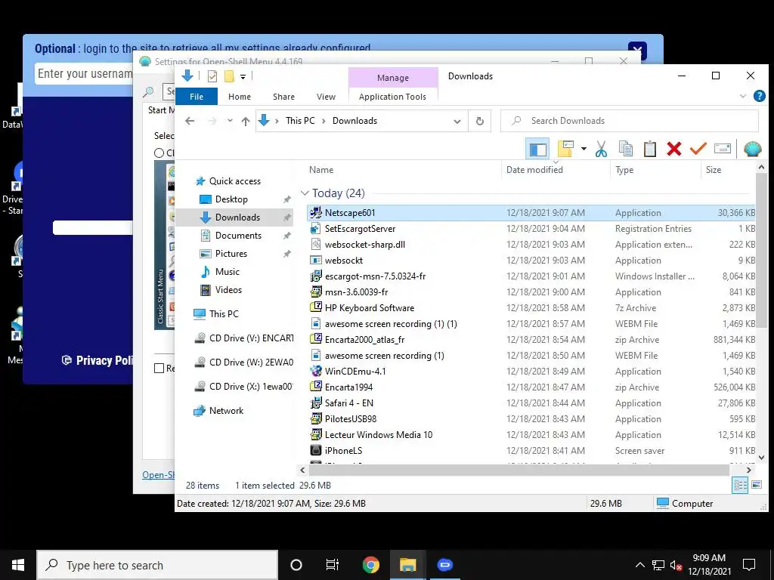Click the Windows Start button
The image size is (774, 580).
coord(18,565)
